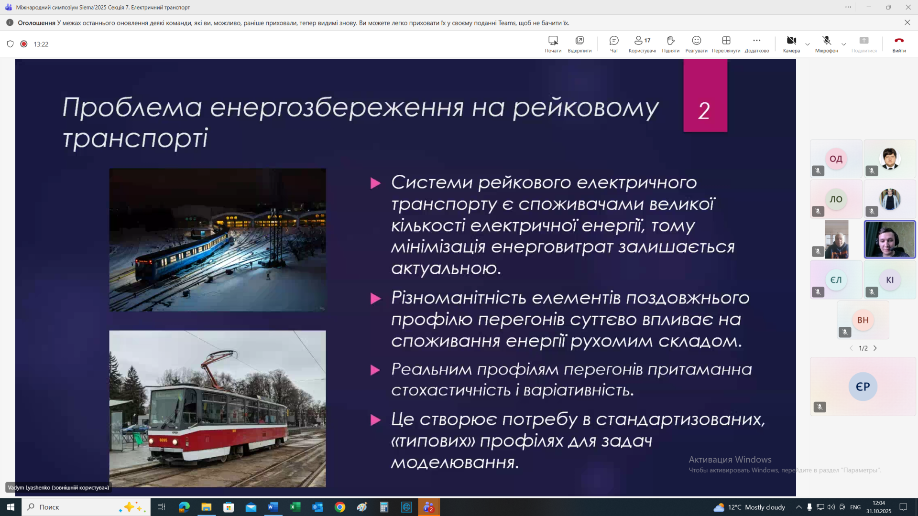Select the ЄР participant tile

[863, 386]
